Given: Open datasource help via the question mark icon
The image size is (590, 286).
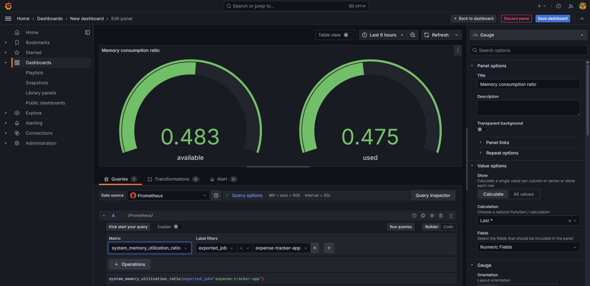Looking at the screenshot, I should [x=216, y=195].
